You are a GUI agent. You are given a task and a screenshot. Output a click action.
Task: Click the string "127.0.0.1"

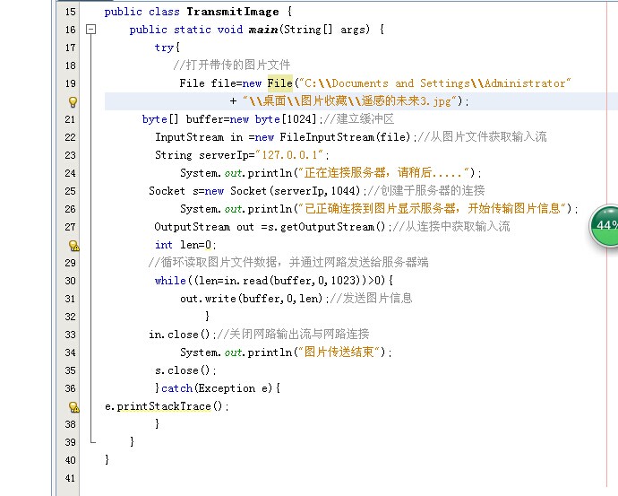tap(289, 155)
